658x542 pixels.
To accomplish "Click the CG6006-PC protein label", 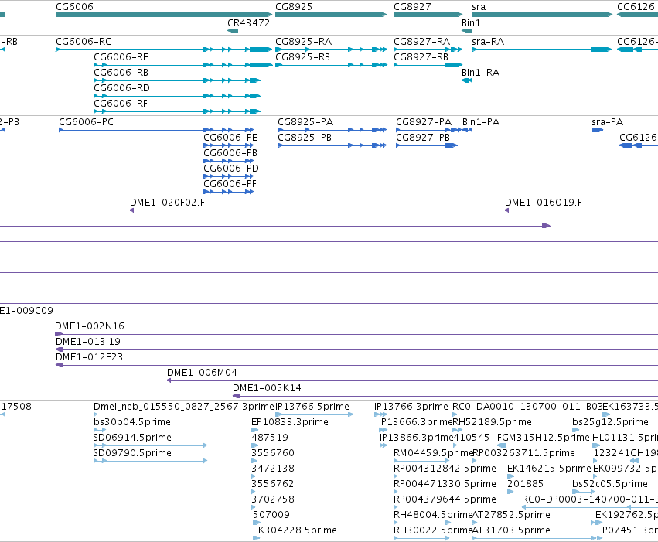I will tap(86, 122).
